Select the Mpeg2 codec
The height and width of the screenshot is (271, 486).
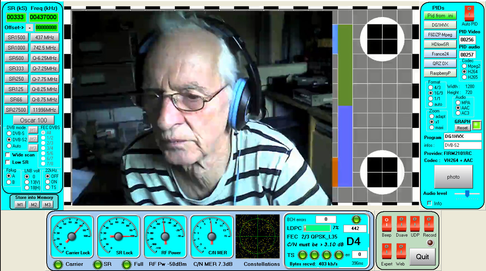465,66
